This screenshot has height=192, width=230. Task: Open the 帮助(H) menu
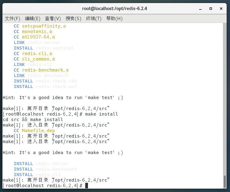click(114, 19)
